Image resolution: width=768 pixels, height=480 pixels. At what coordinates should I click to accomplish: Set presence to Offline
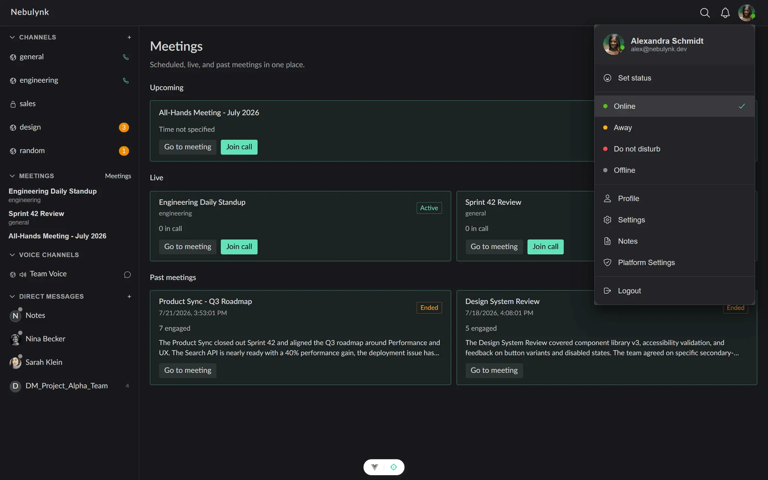(x=674, y=170)
